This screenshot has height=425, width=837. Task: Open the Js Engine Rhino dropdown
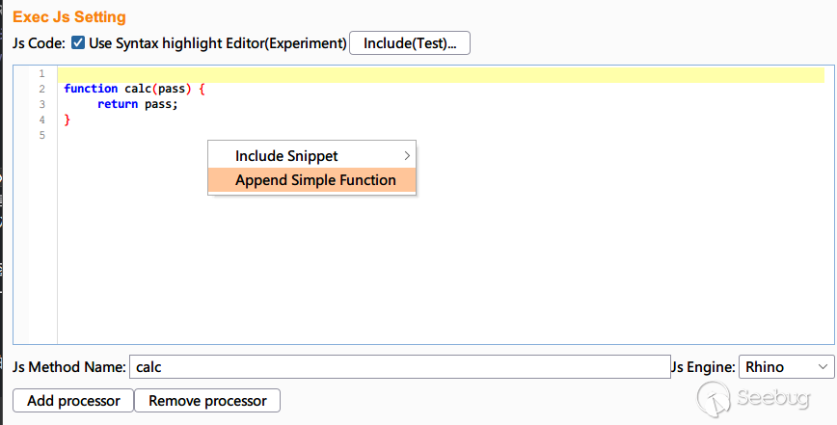point(786,367)
